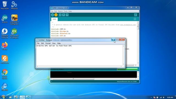The width and height of the screenshot is (176, 99).
Task: Minimize the Notepad window
Action: click(113, 40)
